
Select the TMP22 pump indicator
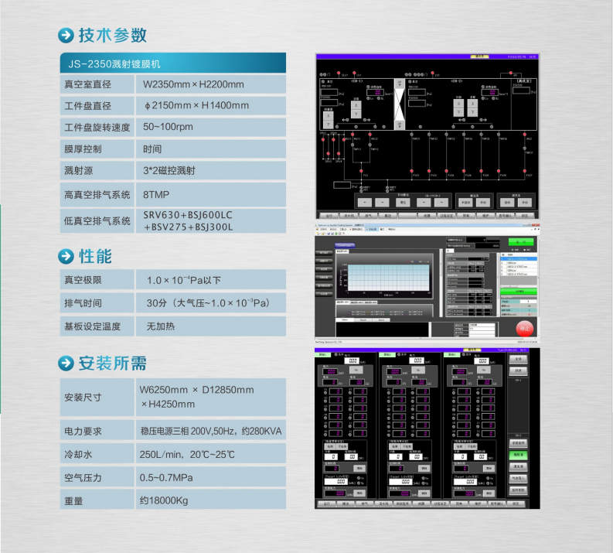[429, 135]
